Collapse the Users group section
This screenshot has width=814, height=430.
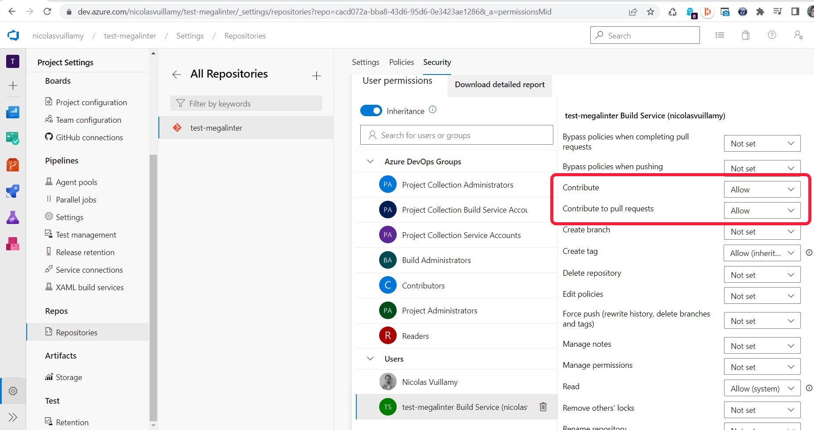point(370,359)
